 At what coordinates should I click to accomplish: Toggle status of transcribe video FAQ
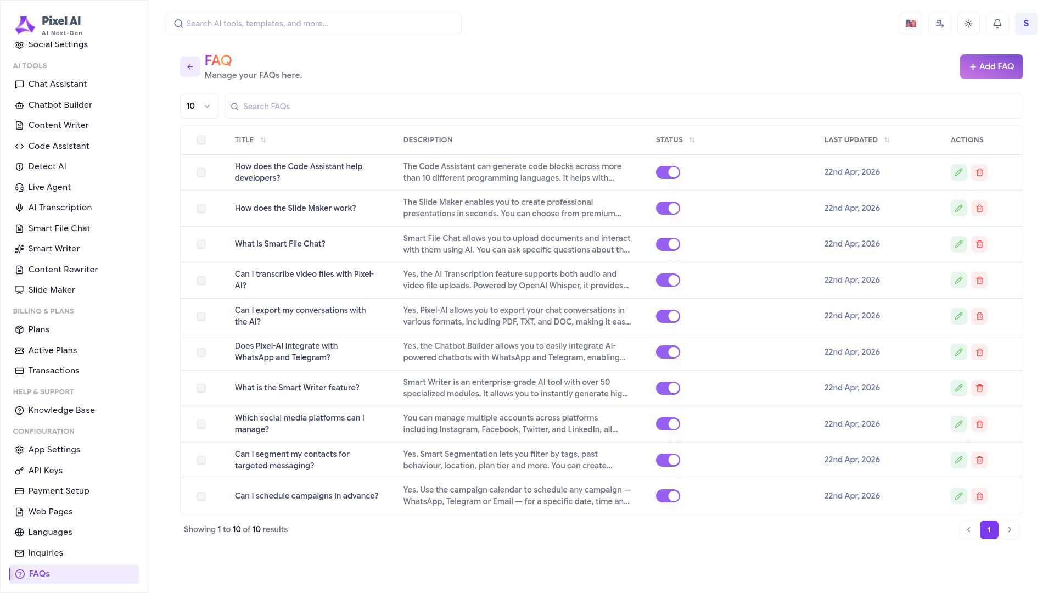pyautogui.click(x=668, y=280)
